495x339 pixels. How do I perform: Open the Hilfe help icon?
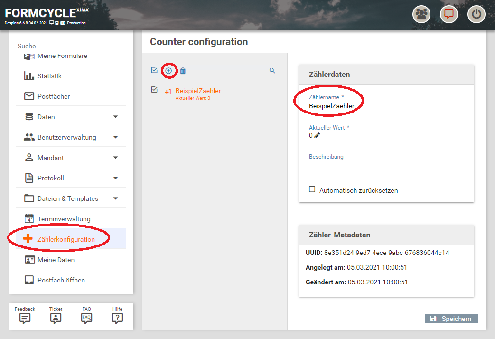coord(117,318)
